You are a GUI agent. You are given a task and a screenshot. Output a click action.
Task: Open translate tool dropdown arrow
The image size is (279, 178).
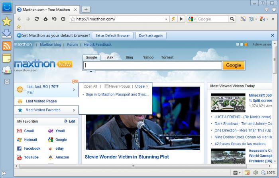tap(267, 19)
